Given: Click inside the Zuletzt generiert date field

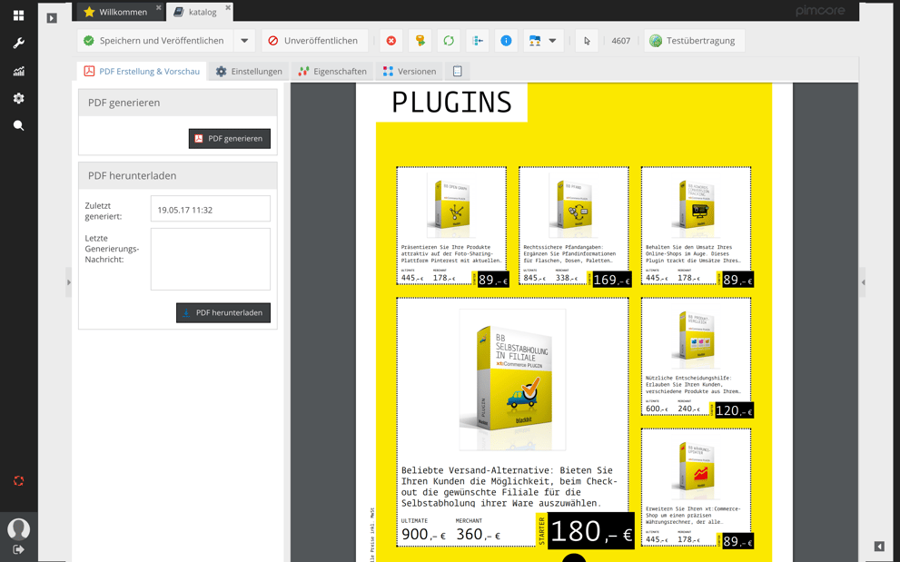Looking at the screenshot, I should [x=210, y=208].
